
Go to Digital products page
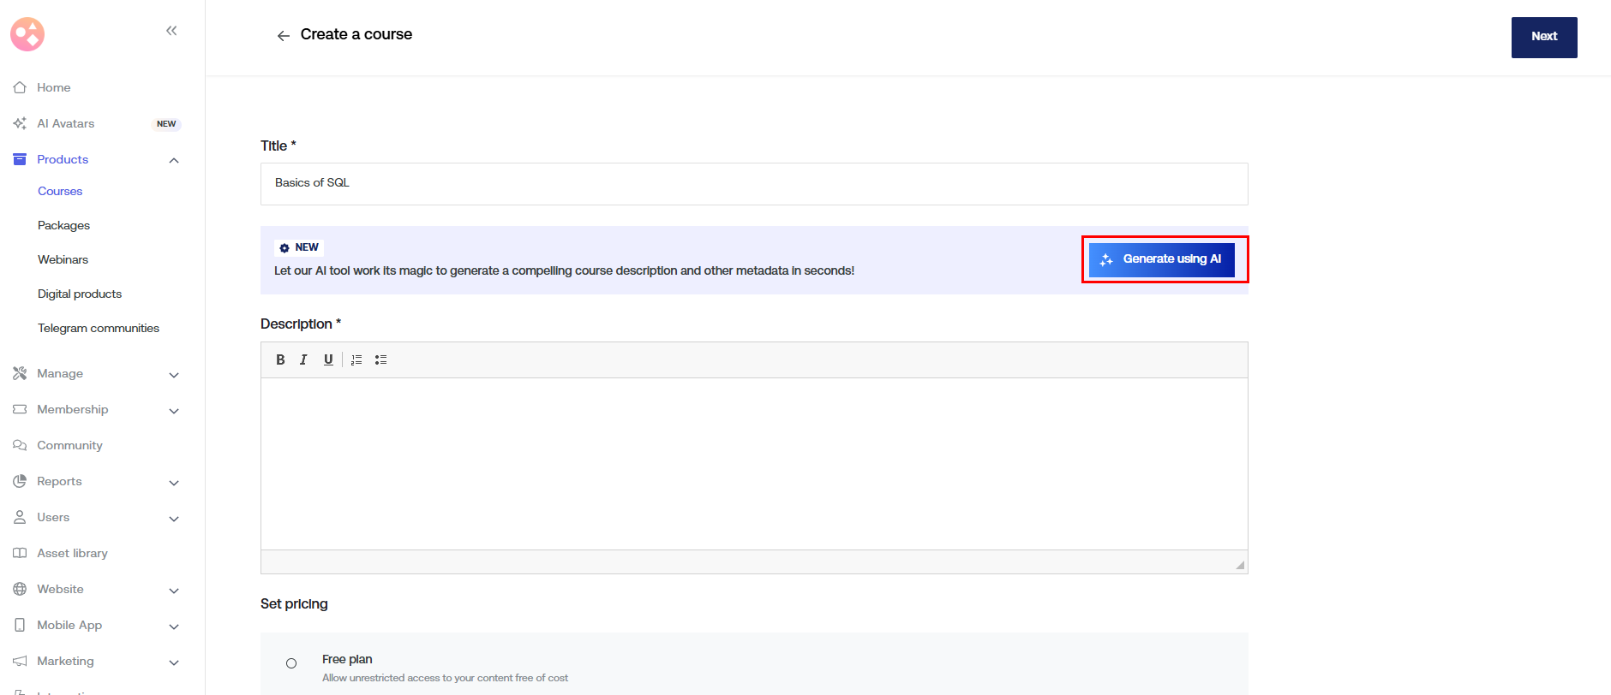[x=80, y=294]
